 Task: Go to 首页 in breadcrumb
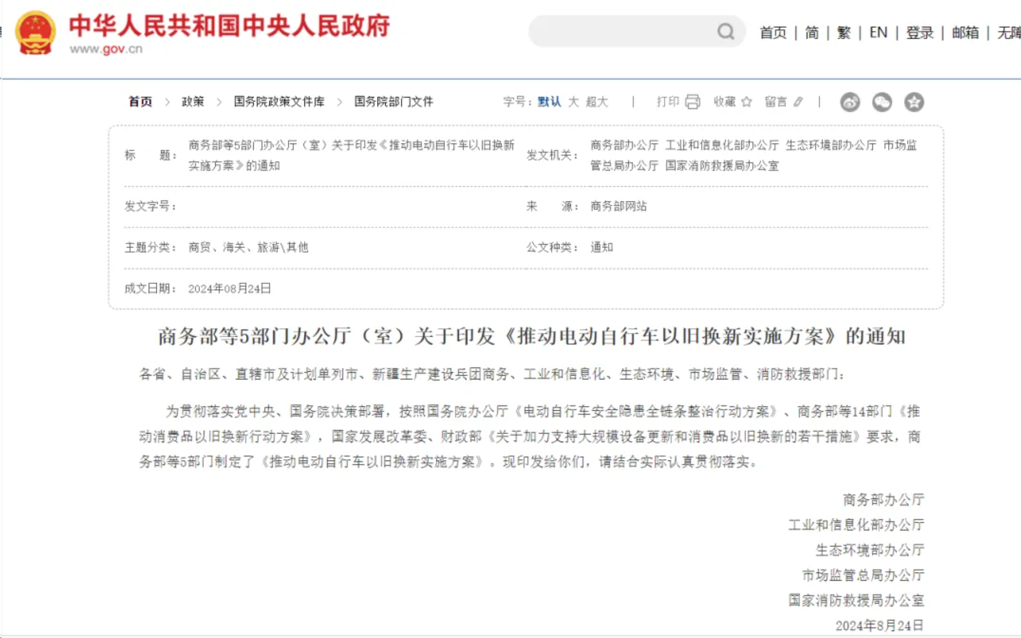141,101
